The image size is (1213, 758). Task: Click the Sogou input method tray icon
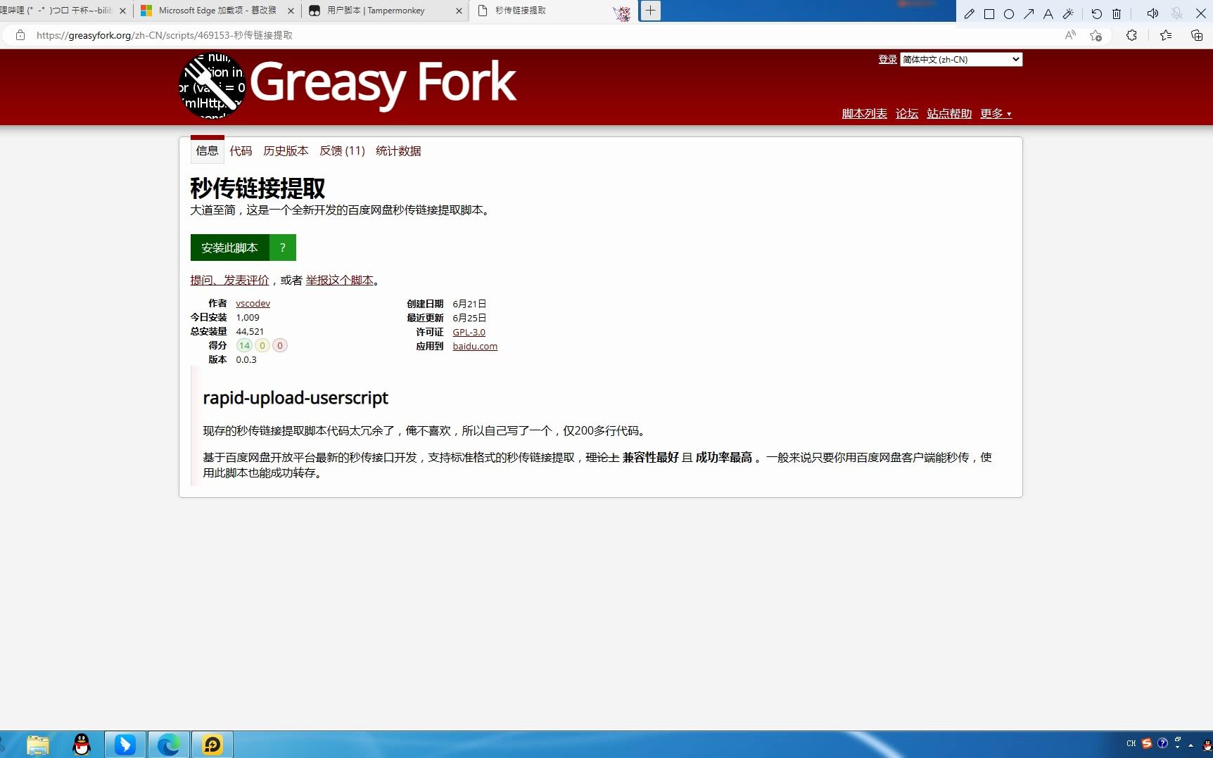pos(1147,743)
